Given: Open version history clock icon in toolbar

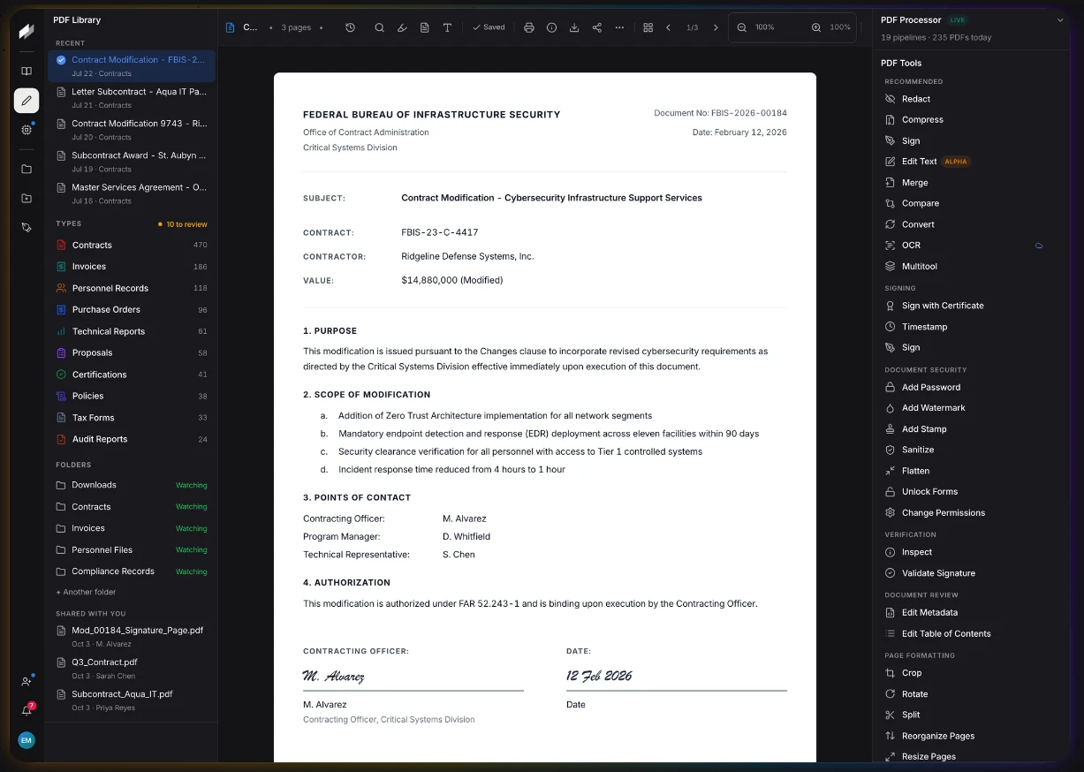Looking at the screenshot, I should (x=350, y=27).
